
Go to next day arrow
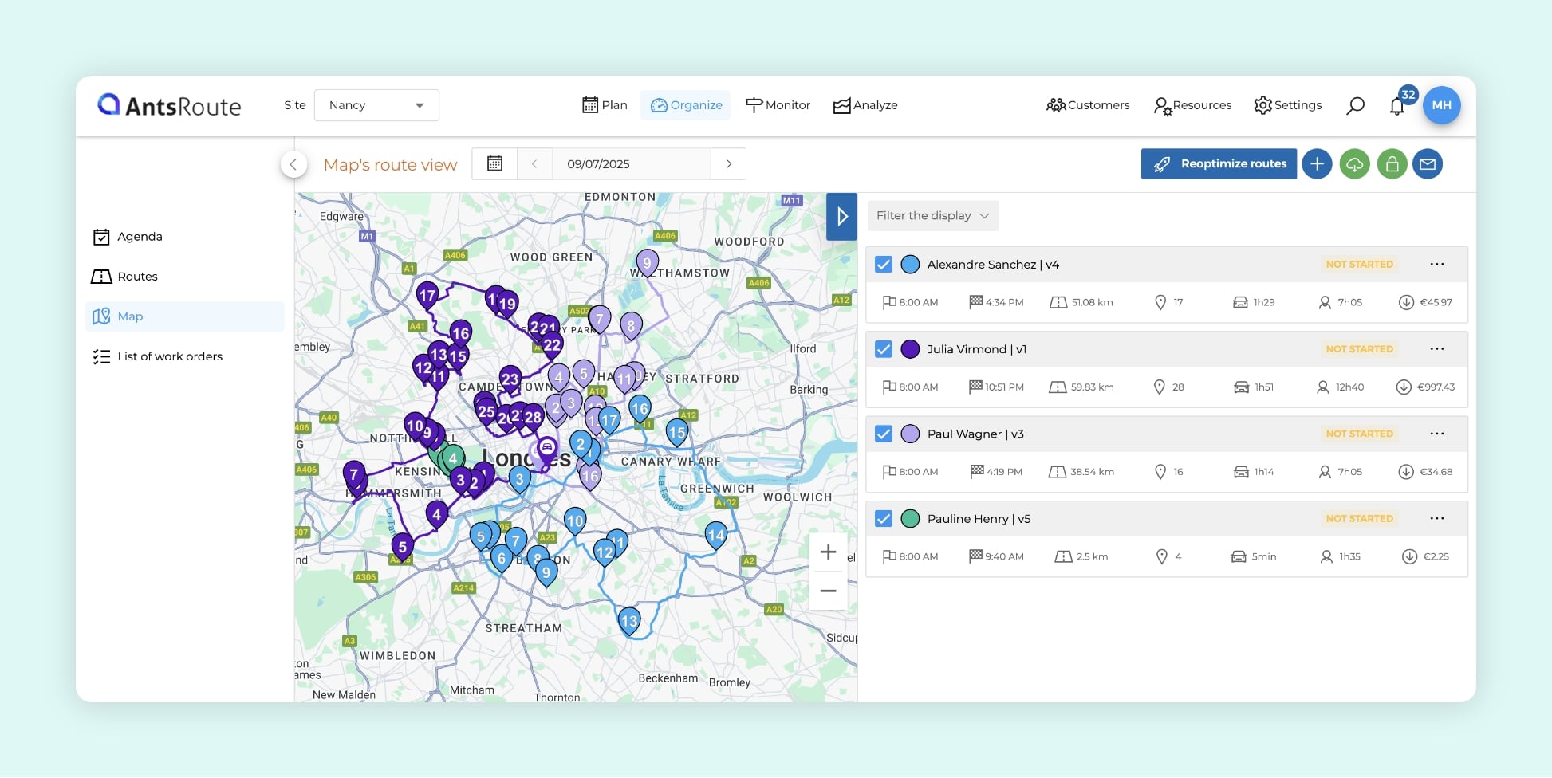(728, 164)
